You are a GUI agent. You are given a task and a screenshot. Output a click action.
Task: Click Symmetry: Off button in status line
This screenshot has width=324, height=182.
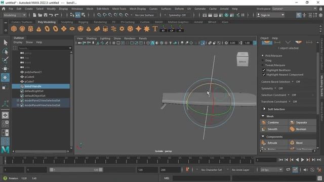(177, 15)
